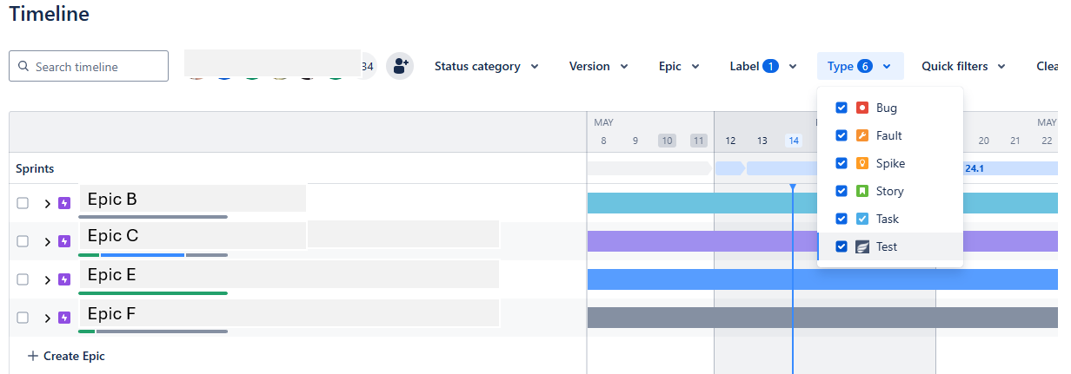Expand the Epic E row
This screenshot has height=374, width=1071.
click(x=47, y=279)
